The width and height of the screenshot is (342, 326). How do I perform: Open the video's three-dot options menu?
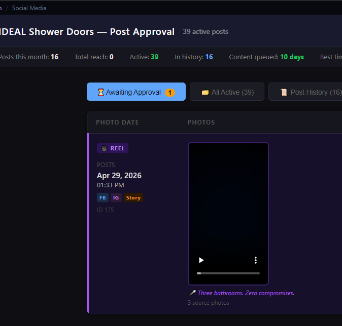256,260
